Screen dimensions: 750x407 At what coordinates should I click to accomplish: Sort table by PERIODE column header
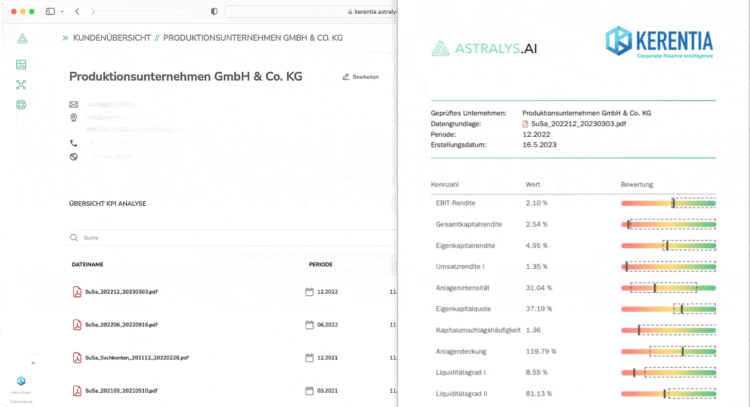[x=321, y=264]
